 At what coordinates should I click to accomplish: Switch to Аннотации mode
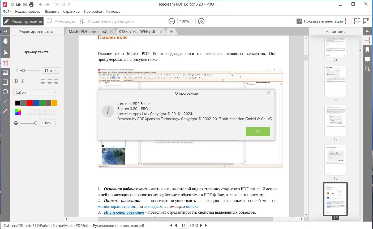pos(61,21)
